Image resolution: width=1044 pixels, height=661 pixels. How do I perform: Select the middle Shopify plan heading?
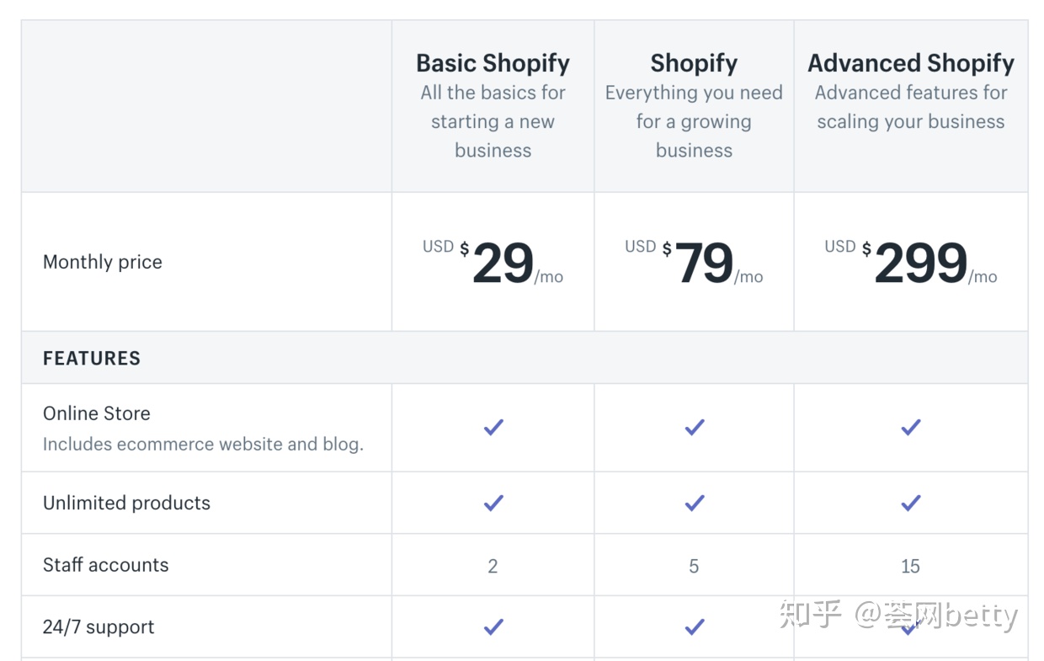click(694, 63)
